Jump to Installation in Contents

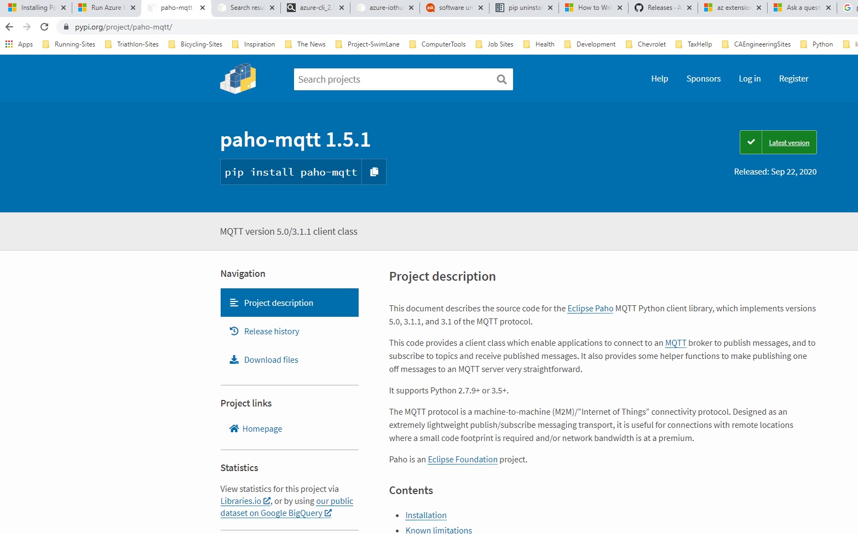(x=426, y=515)
